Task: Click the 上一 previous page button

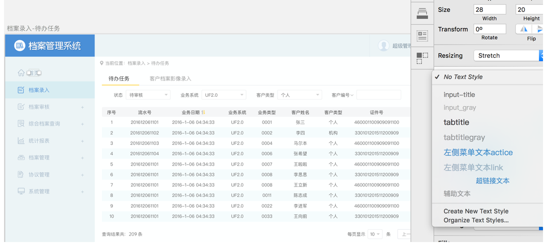Action: (404, 234)
